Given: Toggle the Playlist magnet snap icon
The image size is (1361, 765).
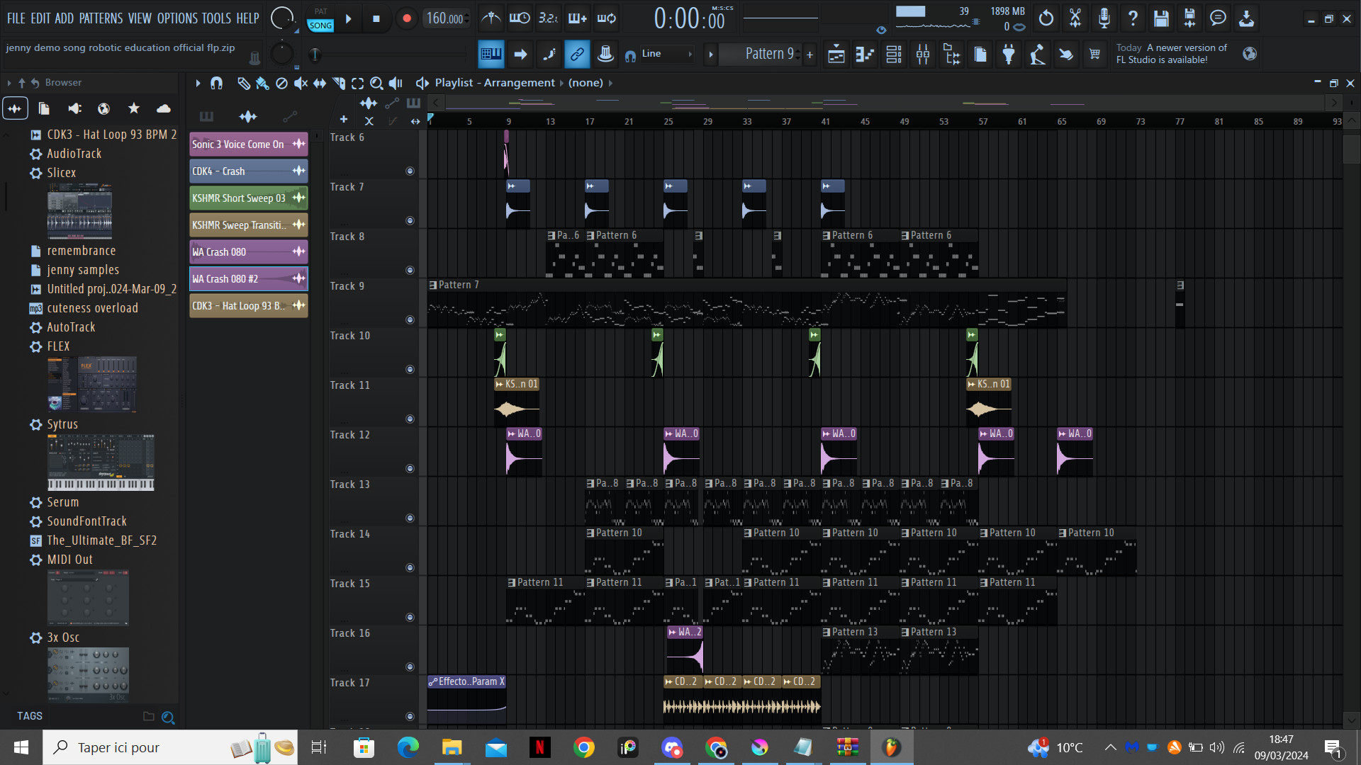Looking at the screenshot, I should point(216,84).
